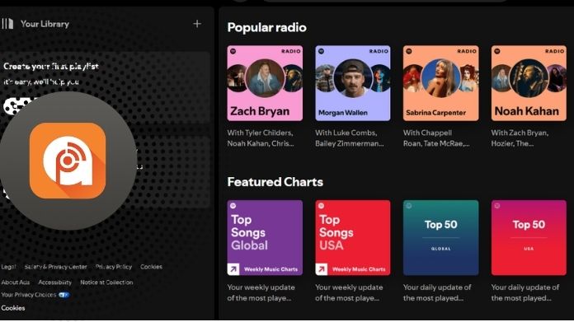Open the Top Songs USA chart cover
This screenshot has width=574, height=322.
pos(352,237)
